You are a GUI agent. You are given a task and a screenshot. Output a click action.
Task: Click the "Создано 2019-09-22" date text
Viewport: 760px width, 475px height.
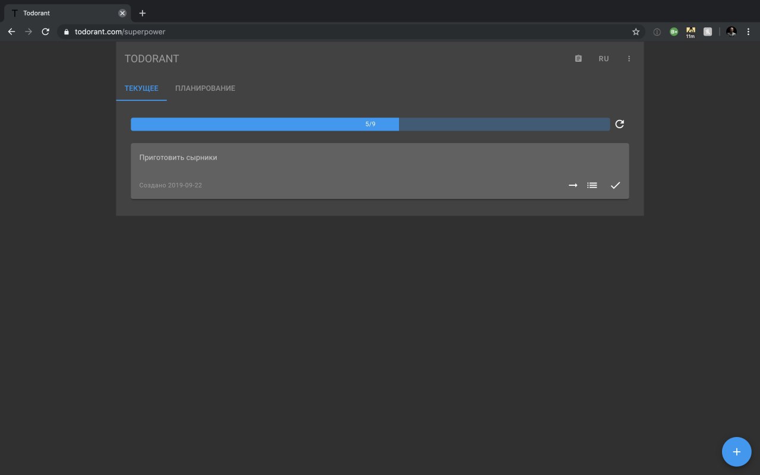[170, 185]
